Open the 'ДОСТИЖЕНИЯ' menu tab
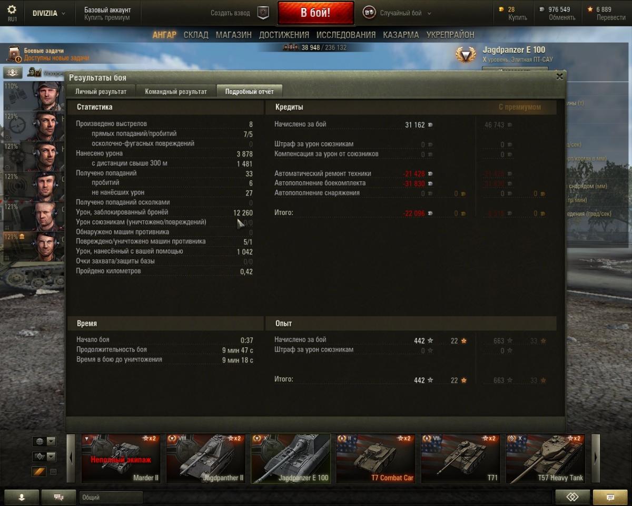Image resolution: width=632 pixels, height=506 pixels. coord(284,35)
